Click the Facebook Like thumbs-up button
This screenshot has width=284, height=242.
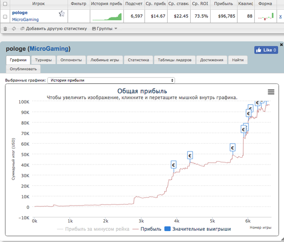(266, 50)
